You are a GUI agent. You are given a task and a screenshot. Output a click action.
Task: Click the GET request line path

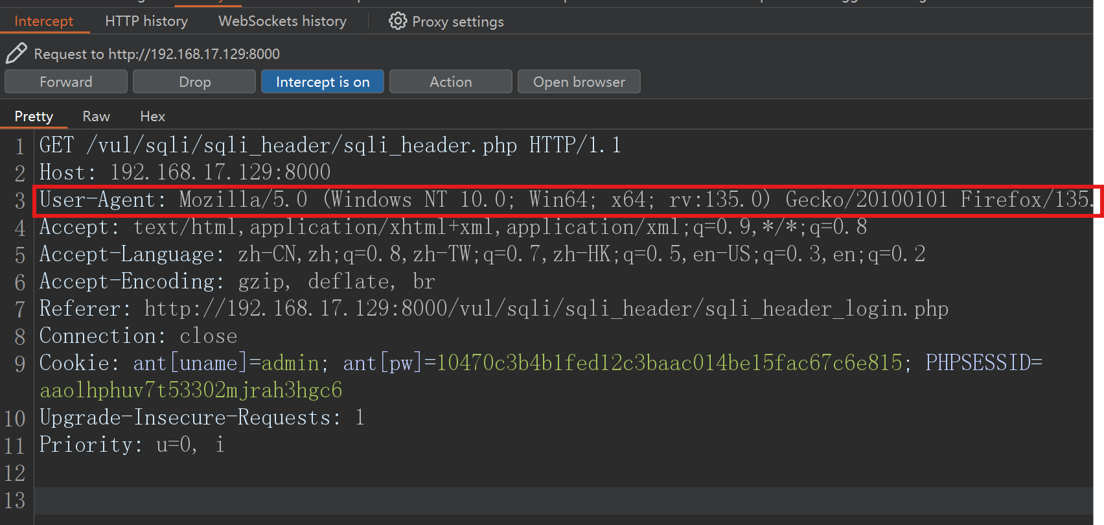301,145
